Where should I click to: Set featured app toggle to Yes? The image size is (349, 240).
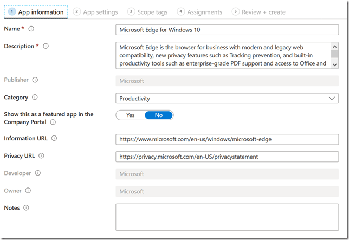pos(130,115)
